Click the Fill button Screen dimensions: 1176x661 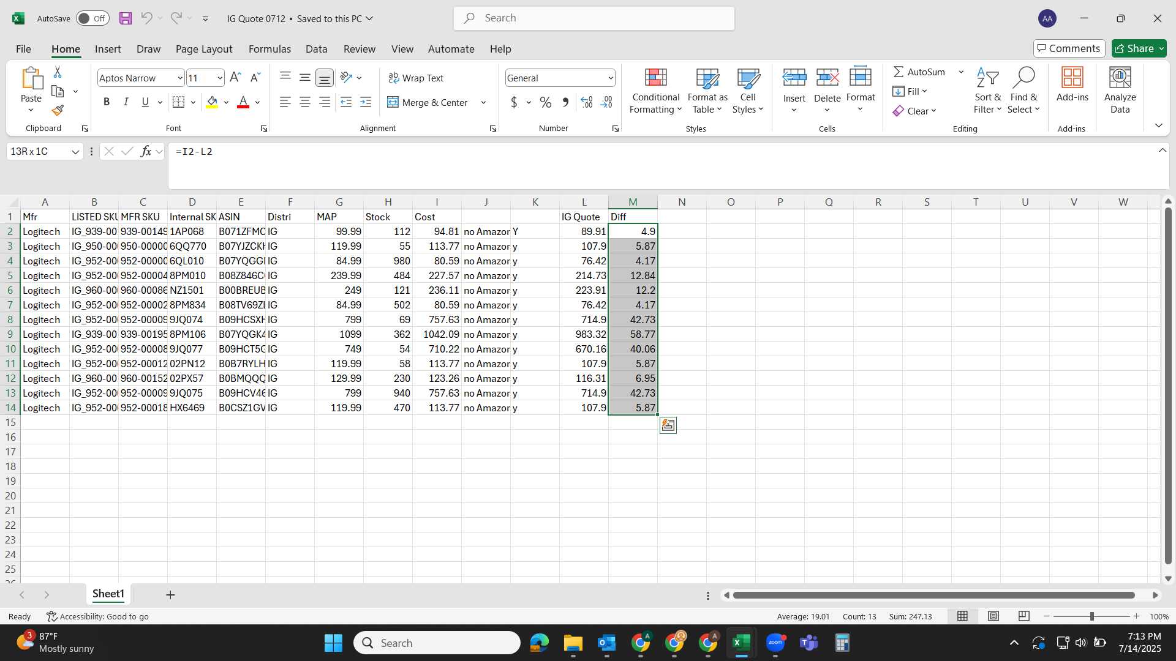910,91
